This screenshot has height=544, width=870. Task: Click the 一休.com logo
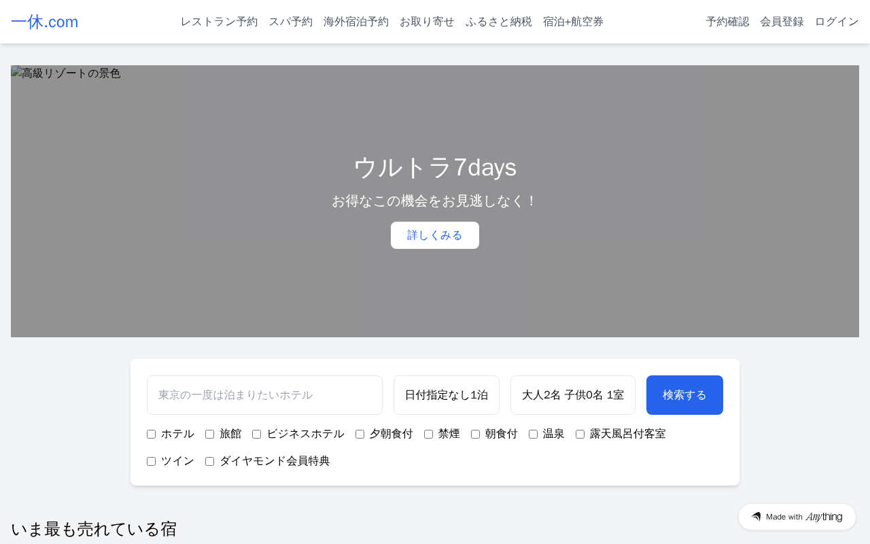tap(45, 22)
